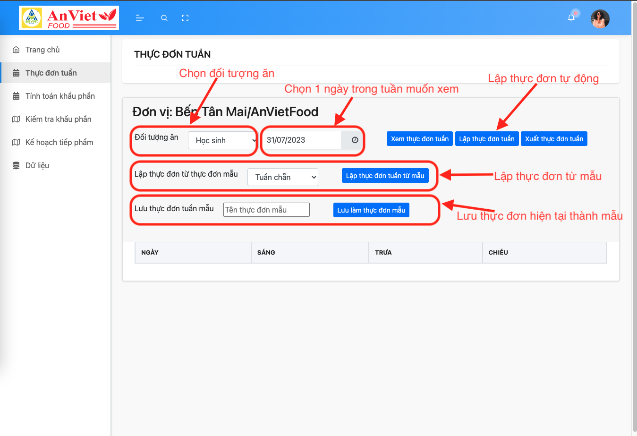Click the Xem thực đơn tuần button
Viewport: 637px width, 436px height.
pyautogui.click(x=419, y=138)
